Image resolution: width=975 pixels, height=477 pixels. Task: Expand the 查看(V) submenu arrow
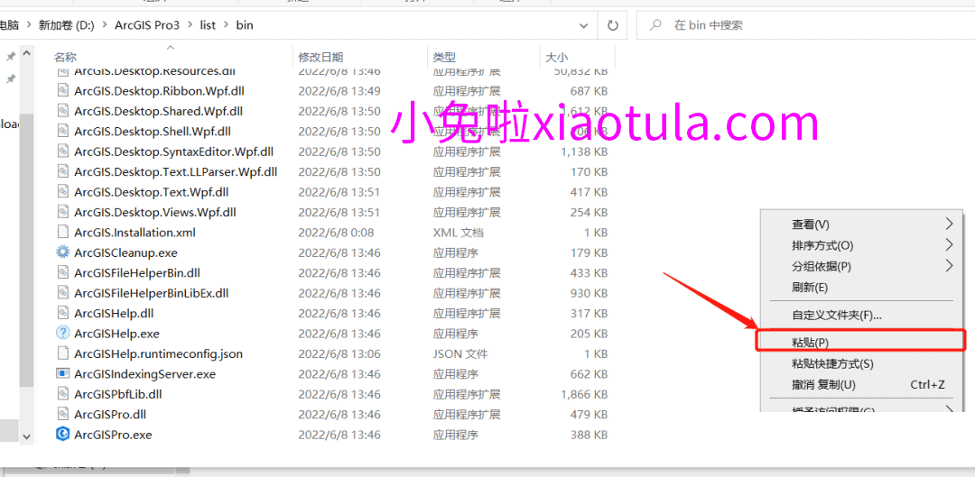[949, 224]
